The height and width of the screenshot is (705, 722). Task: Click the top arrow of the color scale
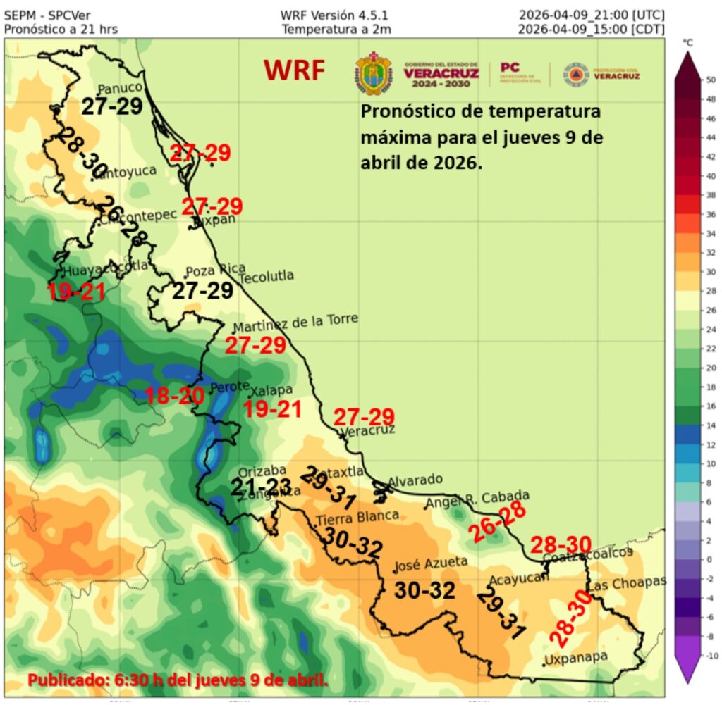688,63
